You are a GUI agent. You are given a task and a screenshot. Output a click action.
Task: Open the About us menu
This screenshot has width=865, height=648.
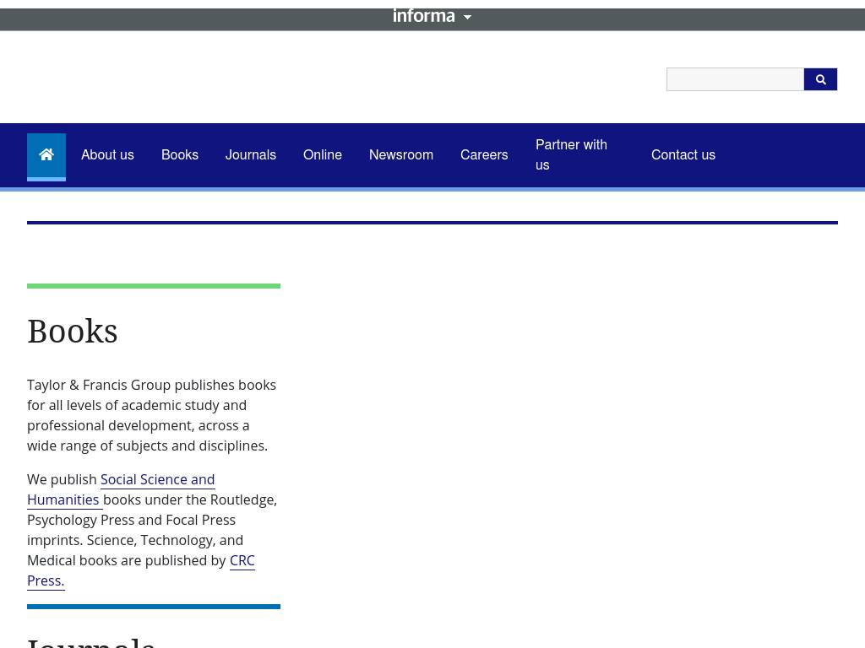click(x=107, y=155)
